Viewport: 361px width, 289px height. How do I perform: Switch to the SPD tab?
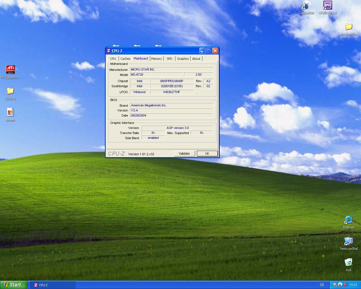(170, 59)
